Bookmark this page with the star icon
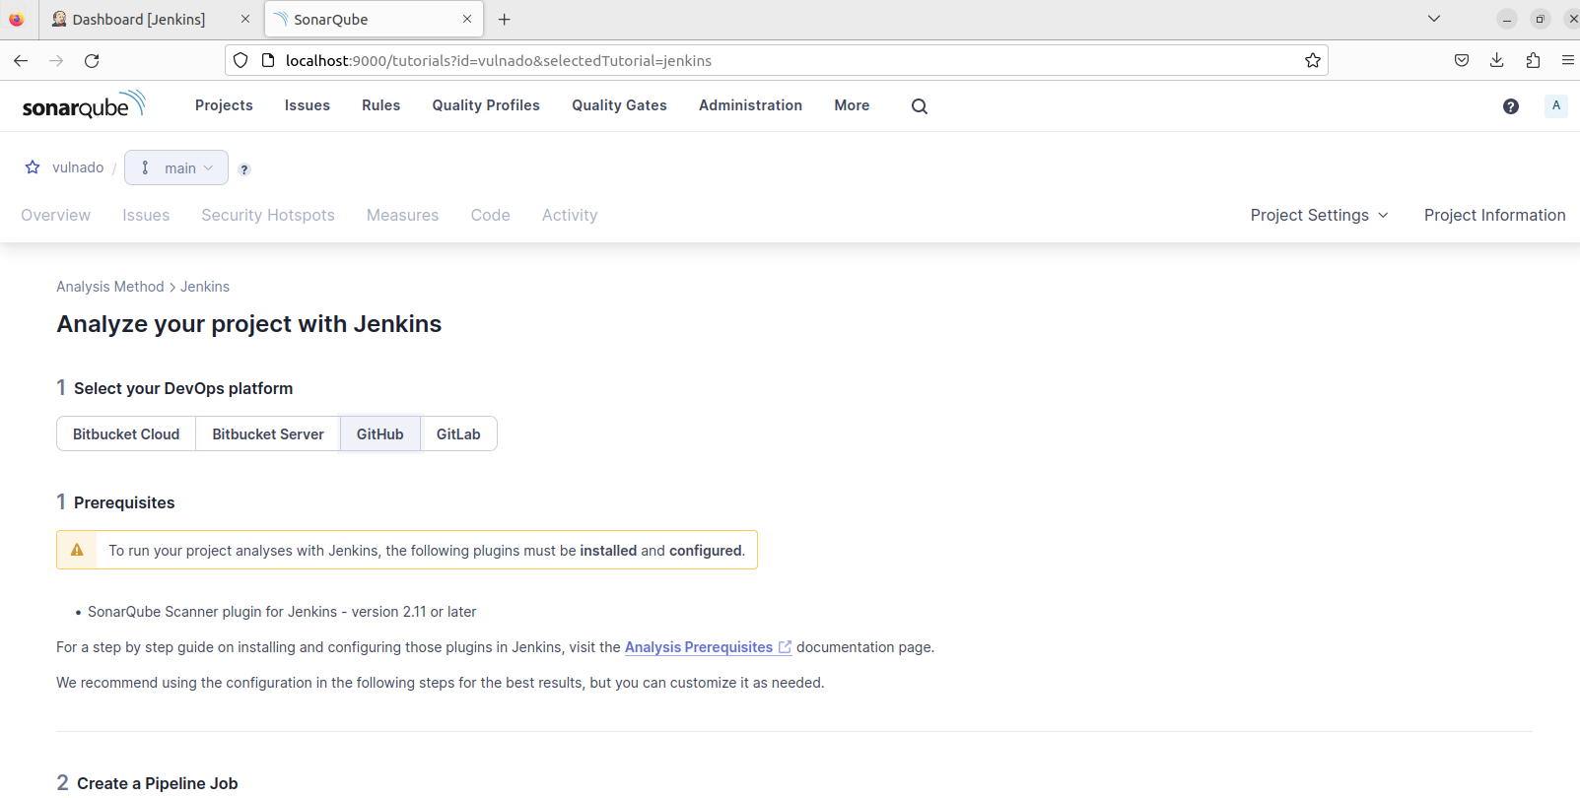Image resolution: width=1580 pixels, height=798 pixels. [x=1312, y=61]
